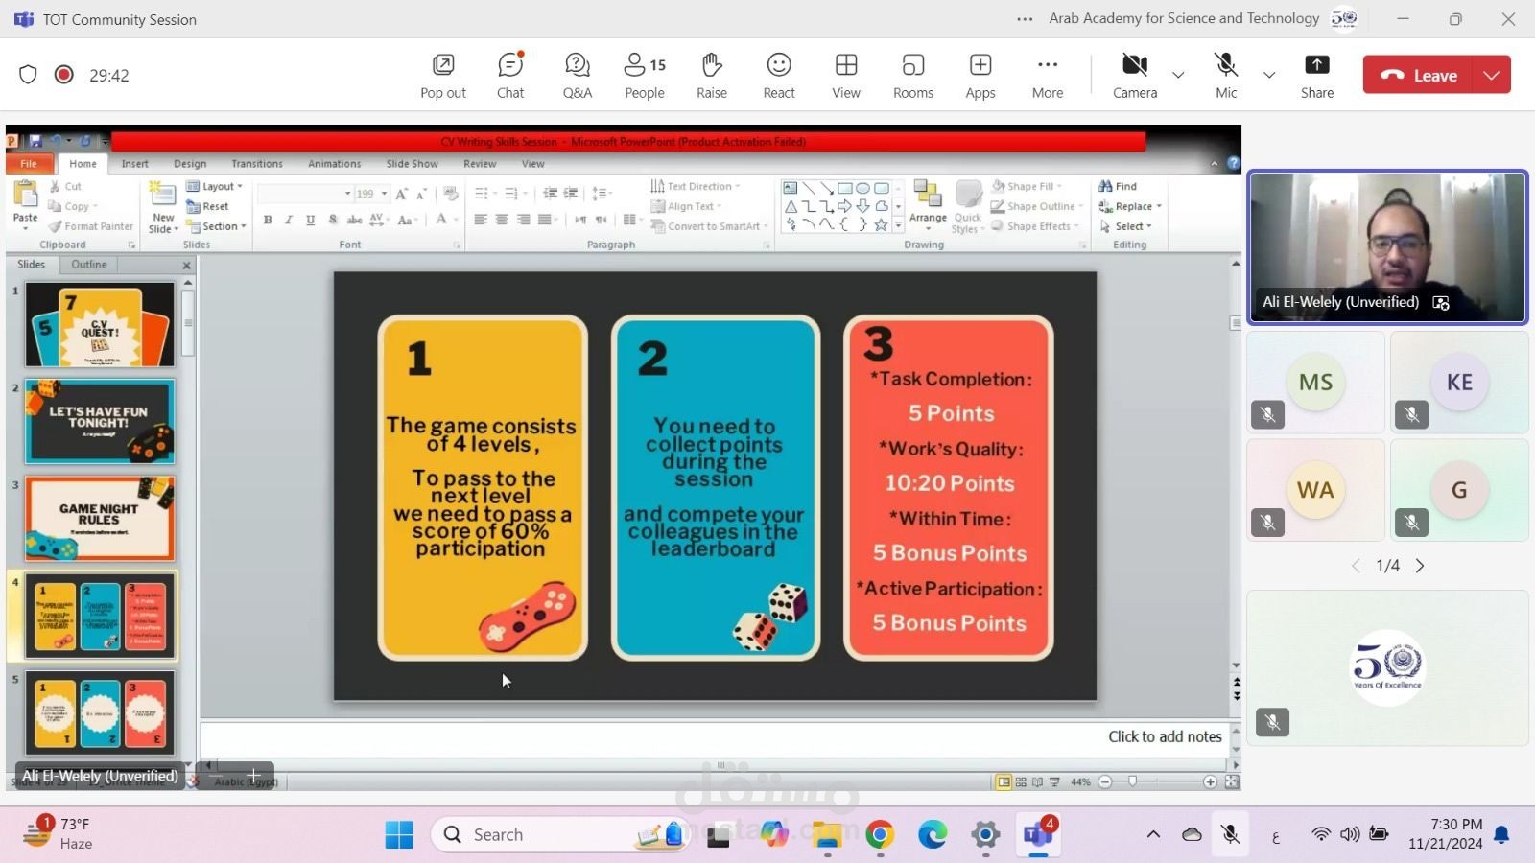This screenshot has width=1535, height=863.
Task: Switch to PowerPoint Transitions tab
Action: 257,164
